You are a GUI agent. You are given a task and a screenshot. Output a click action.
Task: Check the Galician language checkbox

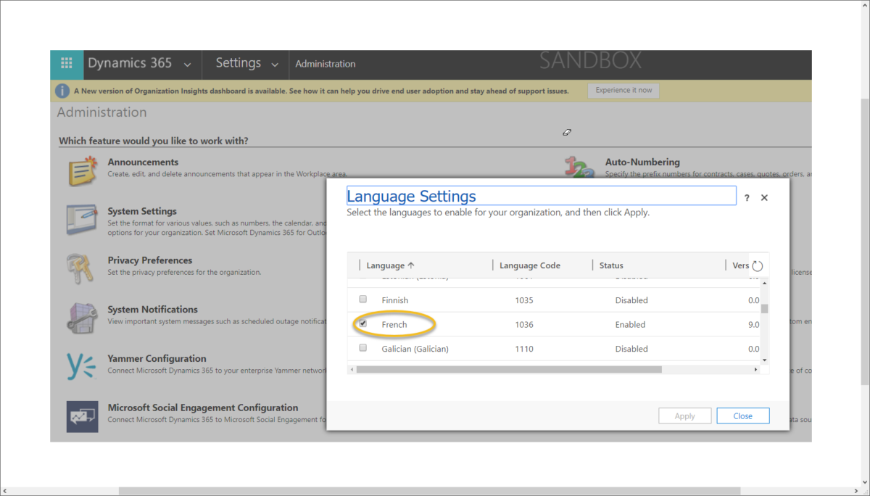(x=363, y=348)
